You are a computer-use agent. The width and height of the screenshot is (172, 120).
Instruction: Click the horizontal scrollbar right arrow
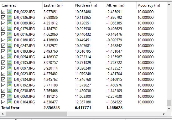coord(164,114)
